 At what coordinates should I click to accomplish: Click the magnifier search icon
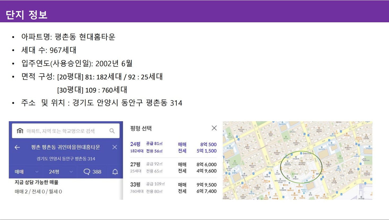pos(112,131)
